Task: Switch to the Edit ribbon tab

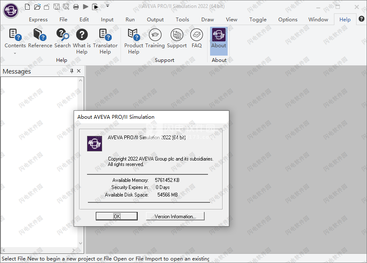Action: (84, 20)
